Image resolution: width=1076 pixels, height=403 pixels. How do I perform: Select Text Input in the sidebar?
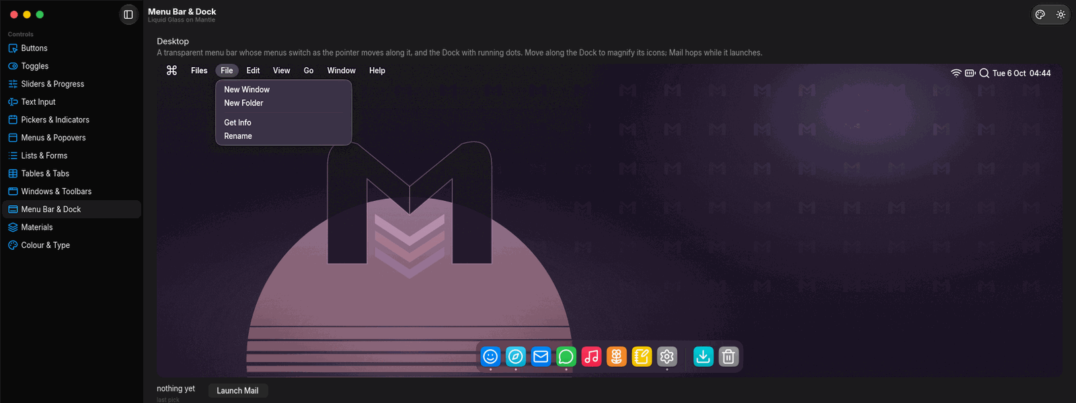click(71, 102)
